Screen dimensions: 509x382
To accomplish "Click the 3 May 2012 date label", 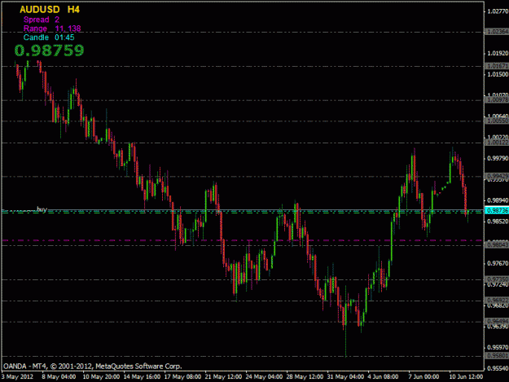I will point(17,377).
